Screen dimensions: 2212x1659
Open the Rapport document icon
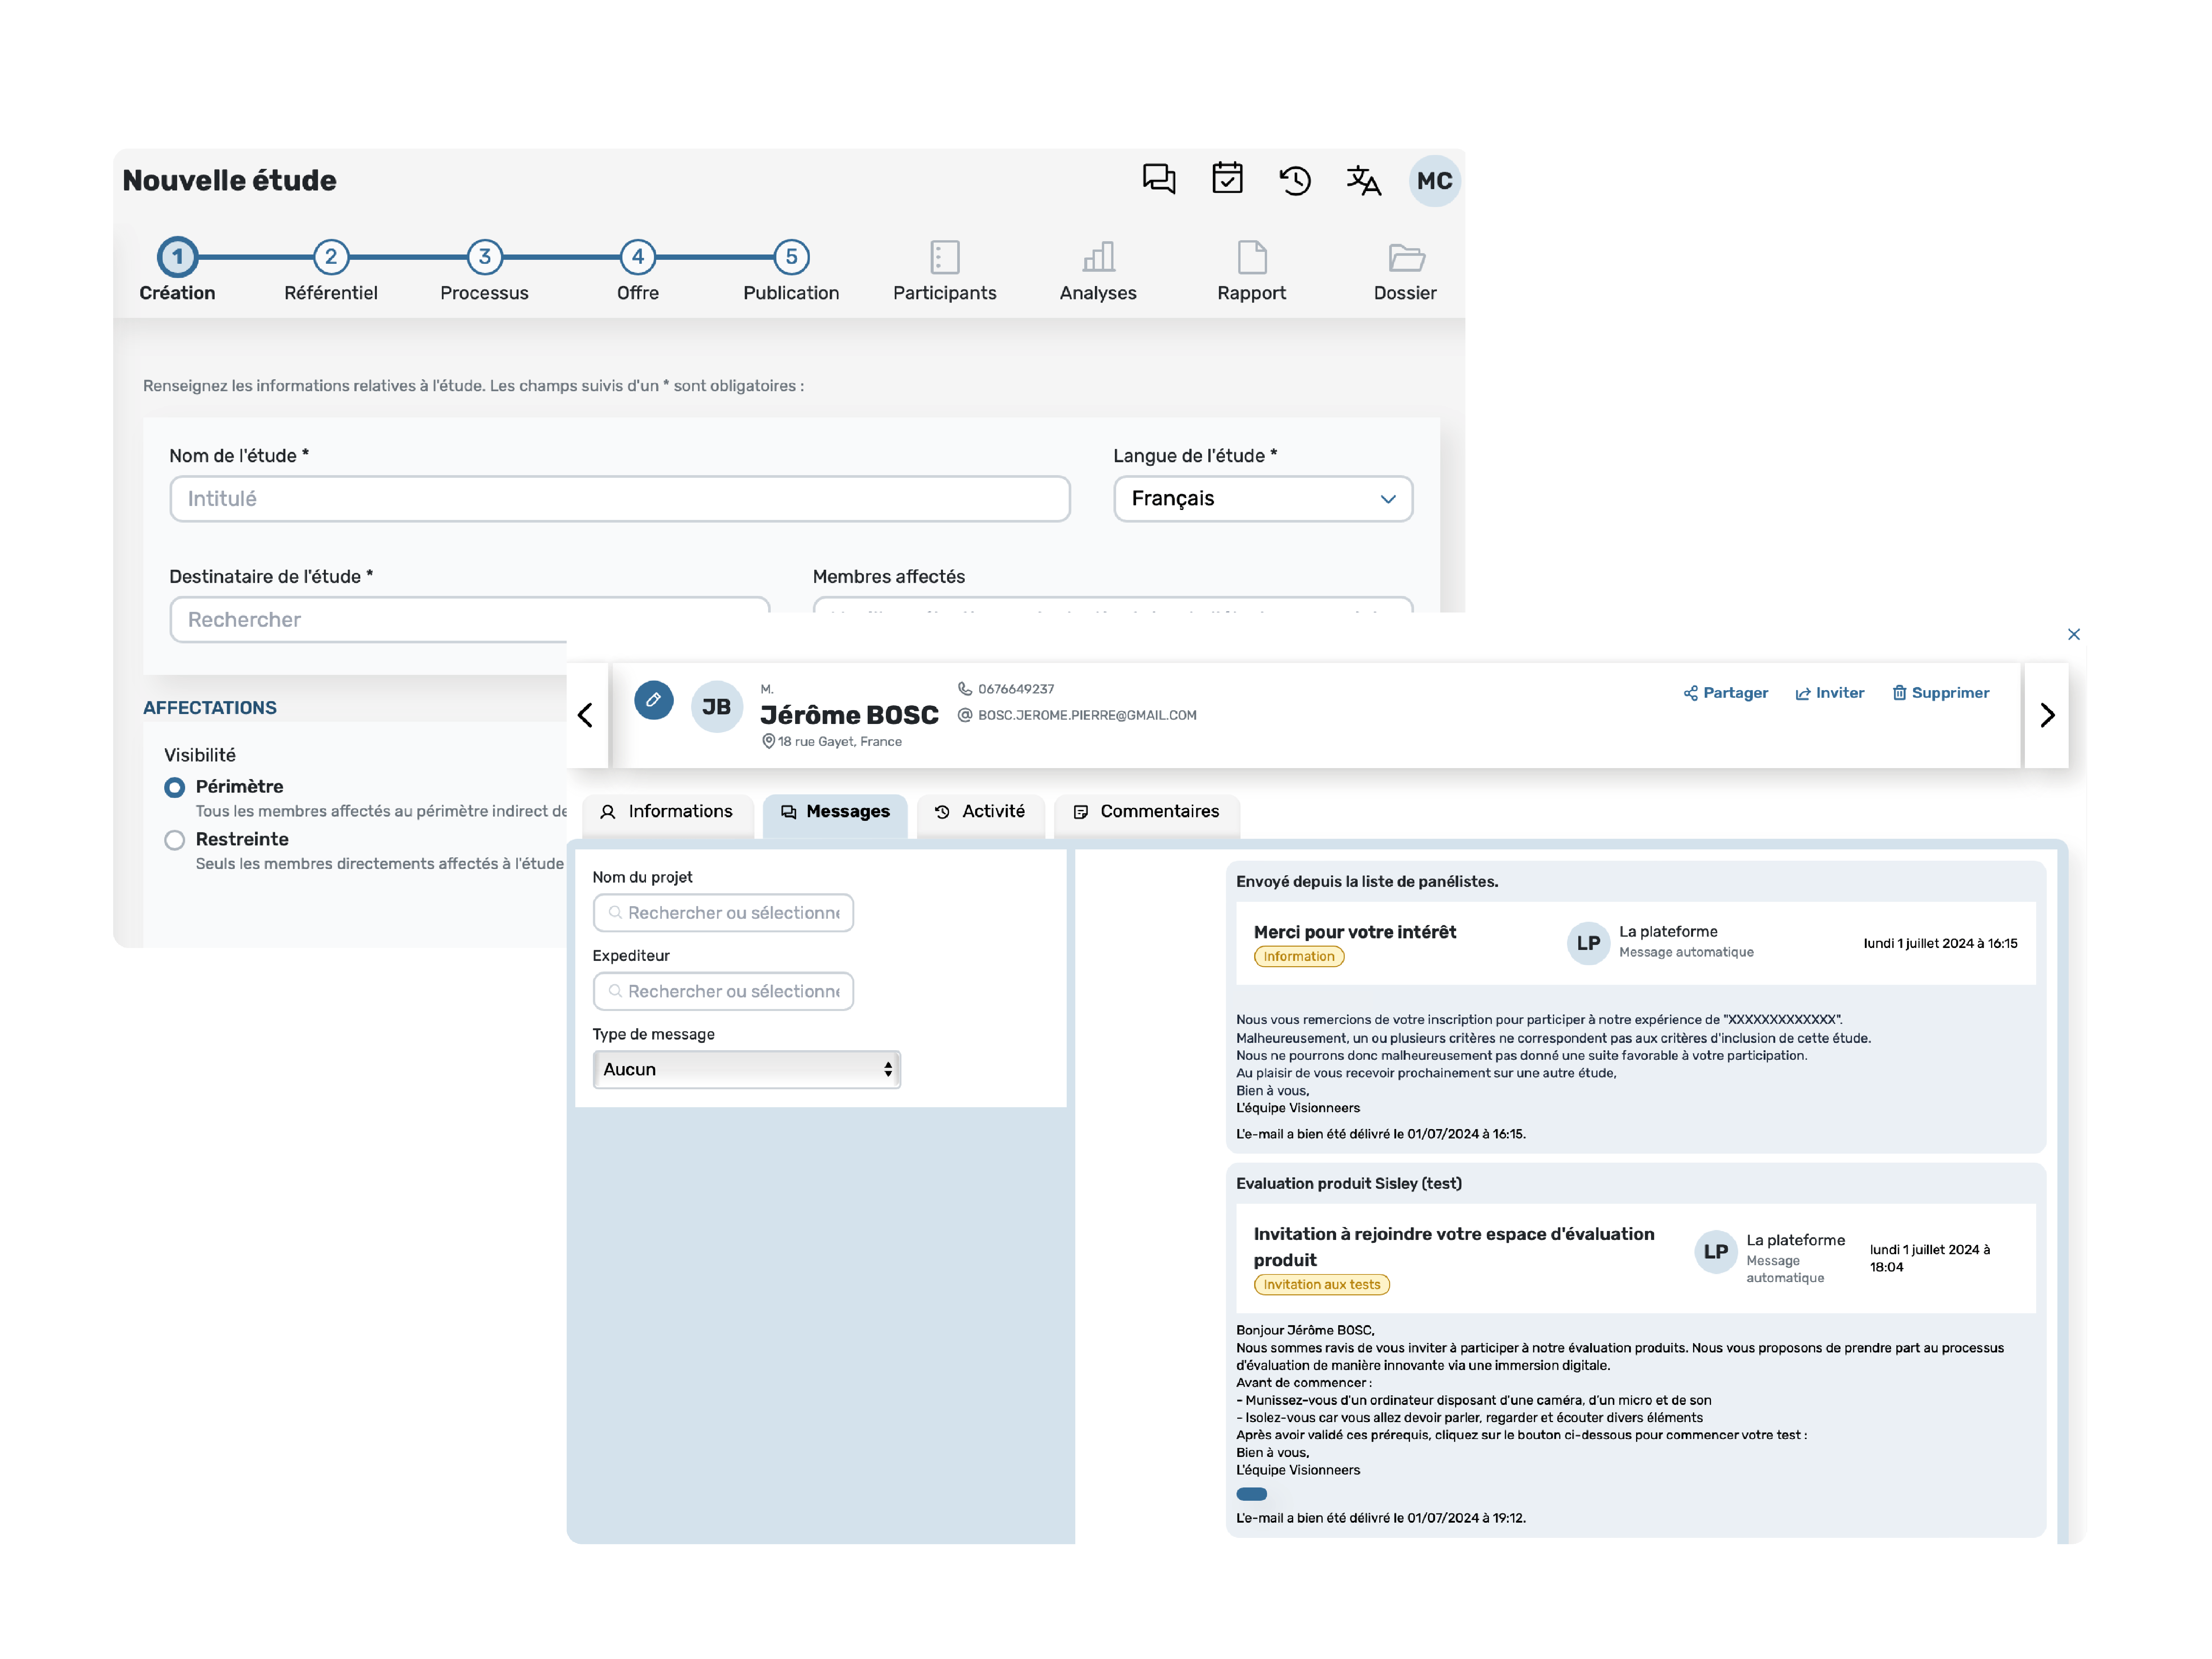click(x=1252, y=257)
